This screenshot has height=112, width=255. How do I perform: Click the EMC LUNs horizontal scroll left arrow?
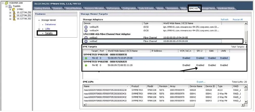click(84, 105)
